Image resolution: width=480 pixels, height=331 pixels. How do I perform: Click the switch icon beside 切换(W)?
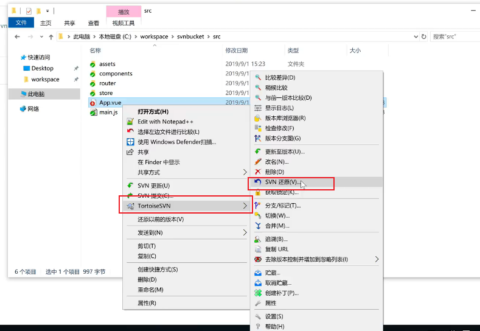tap(258, 215)
